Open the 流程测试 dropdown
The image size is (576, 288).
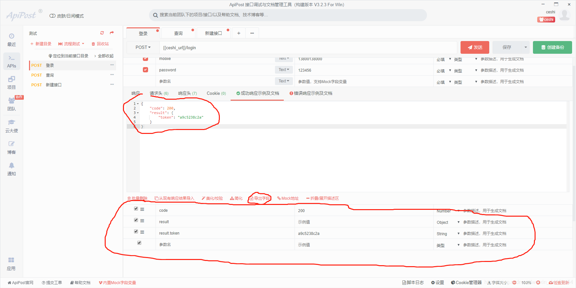pyautogui.click(x=71, y=44)
